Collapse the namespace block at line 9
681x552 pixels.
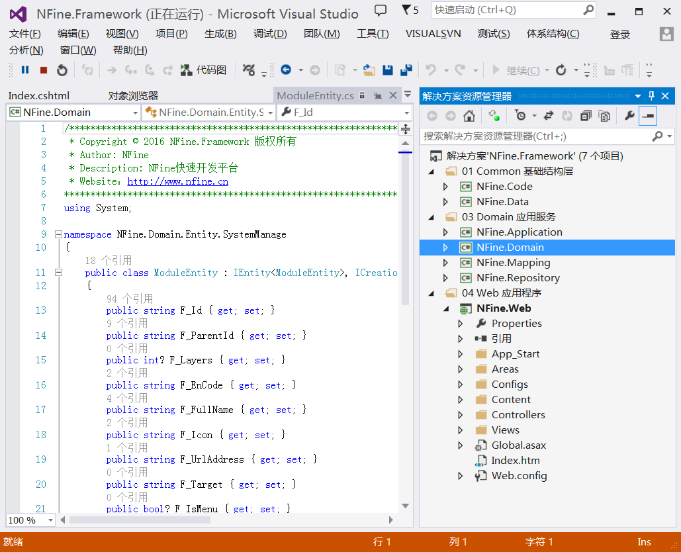pyautogui.click(x=58, y=234)
